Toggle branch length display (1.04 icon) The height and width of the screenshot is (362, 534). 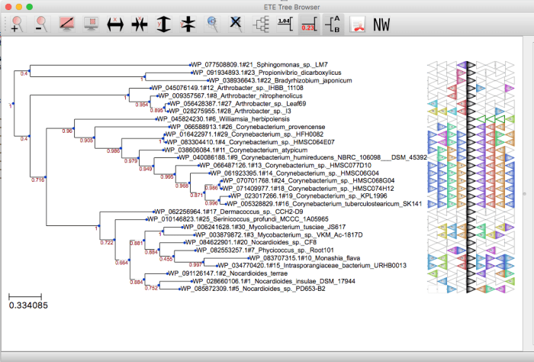[x=284, y=25]
